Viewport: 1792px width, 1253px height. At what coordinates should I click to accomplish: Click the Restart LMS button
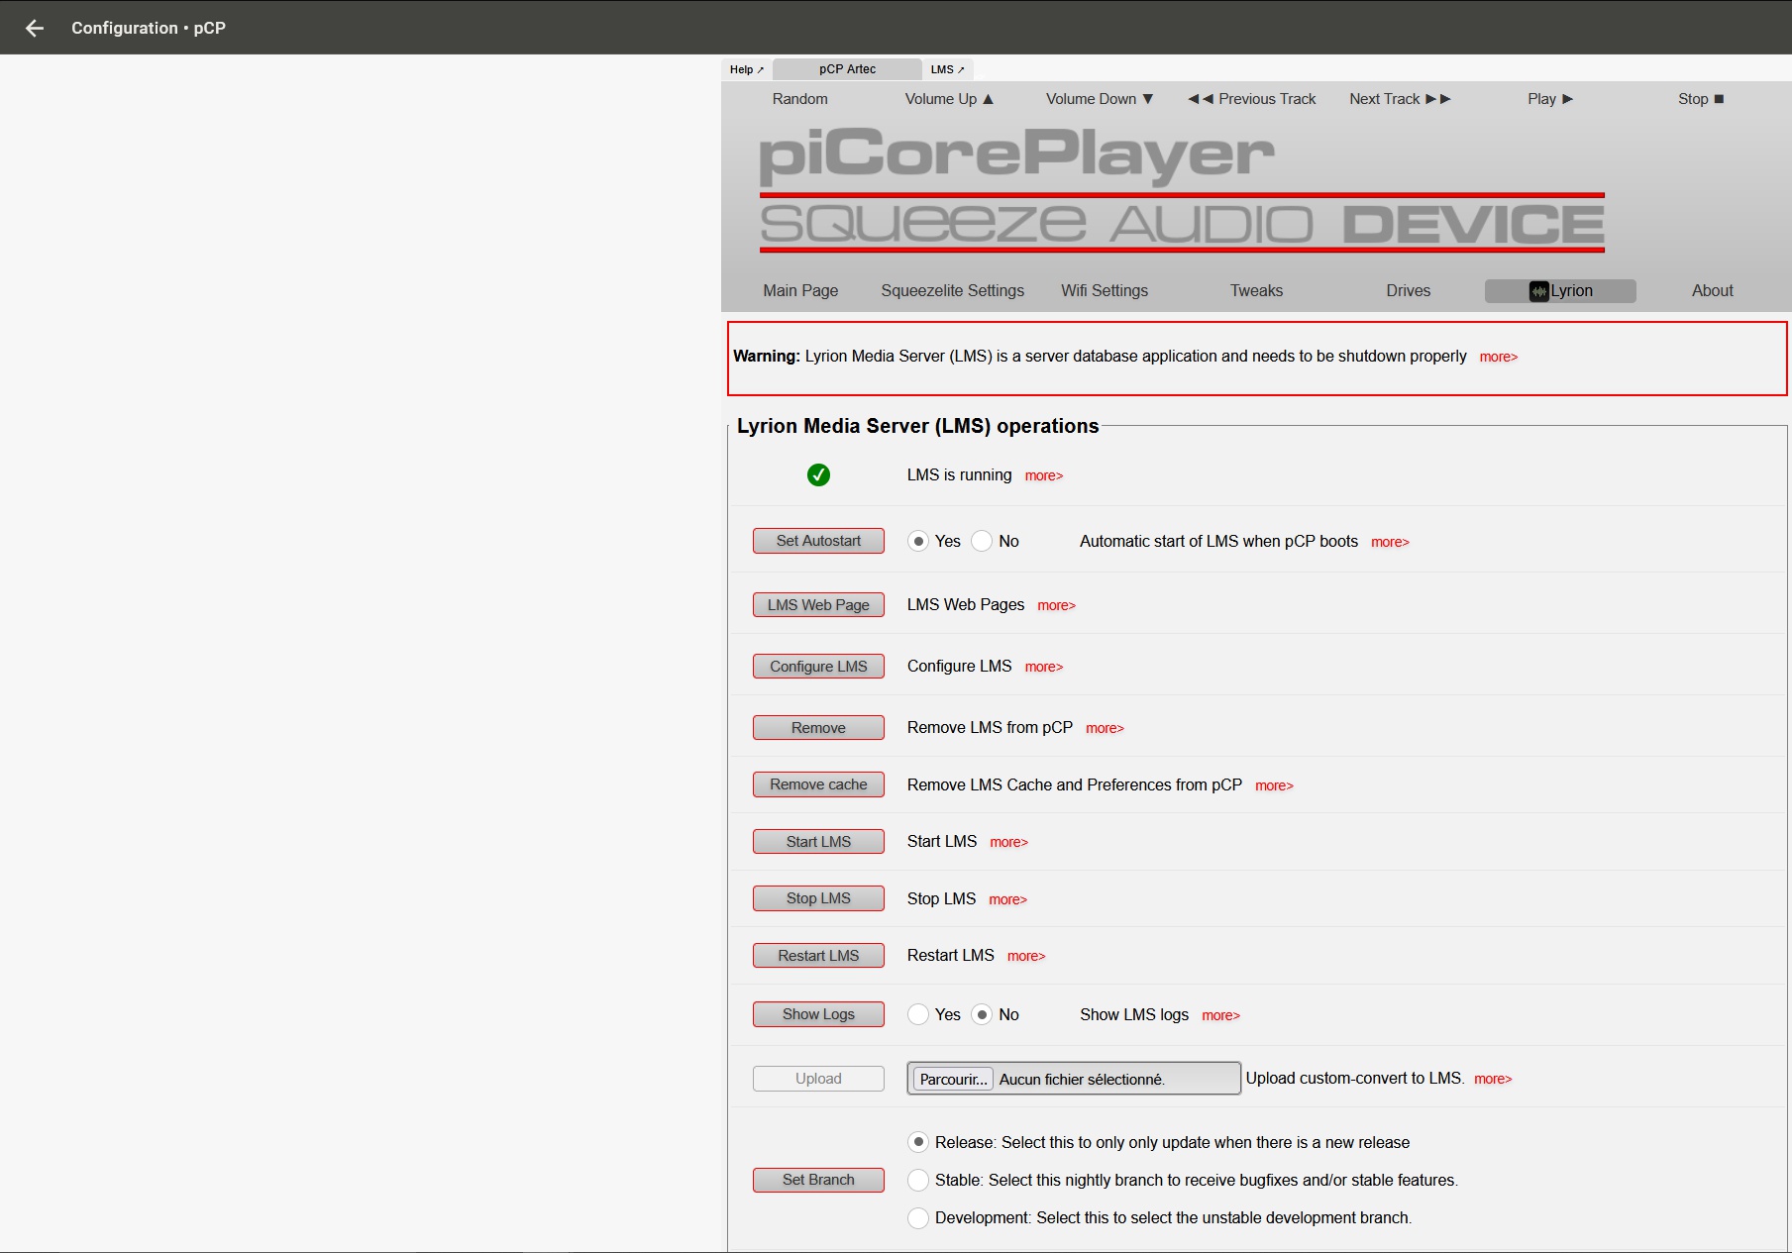pos(818,956)
